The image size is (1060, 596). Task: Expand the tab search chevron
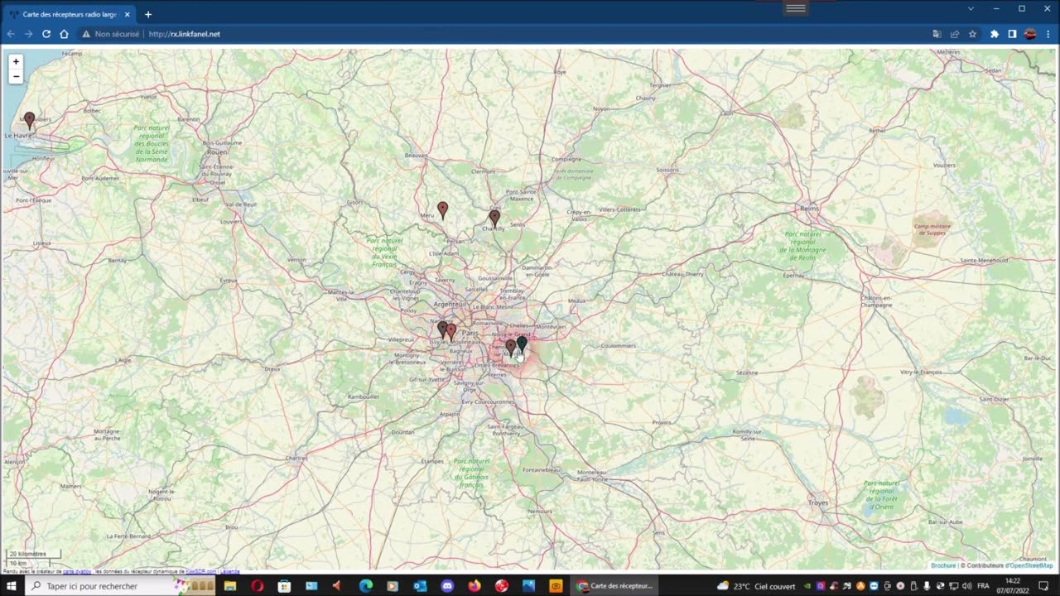971,8
